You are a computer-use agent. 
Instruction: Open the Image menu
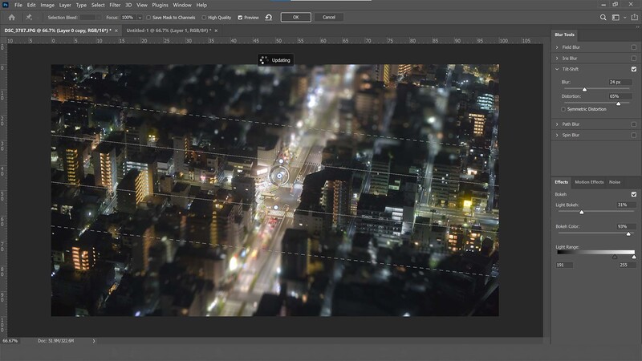tap(47, 5)
